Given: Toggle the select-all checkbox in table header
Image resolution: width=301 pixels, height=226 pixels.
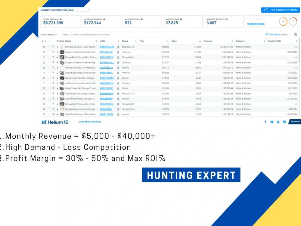Looking at the screenshot, I should pos(49,41).
